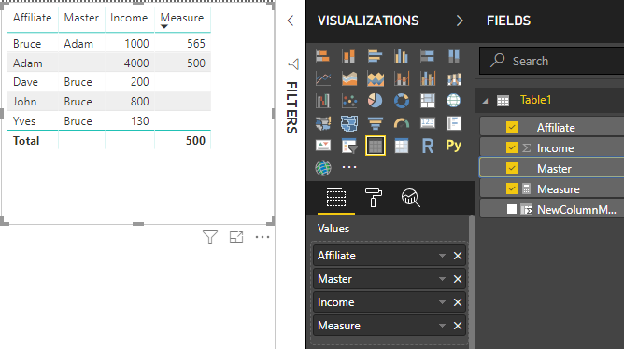Select the Waterfall chart visual
Image resolution: width=624 pixels, height=349 pixels.
point(323,101)
